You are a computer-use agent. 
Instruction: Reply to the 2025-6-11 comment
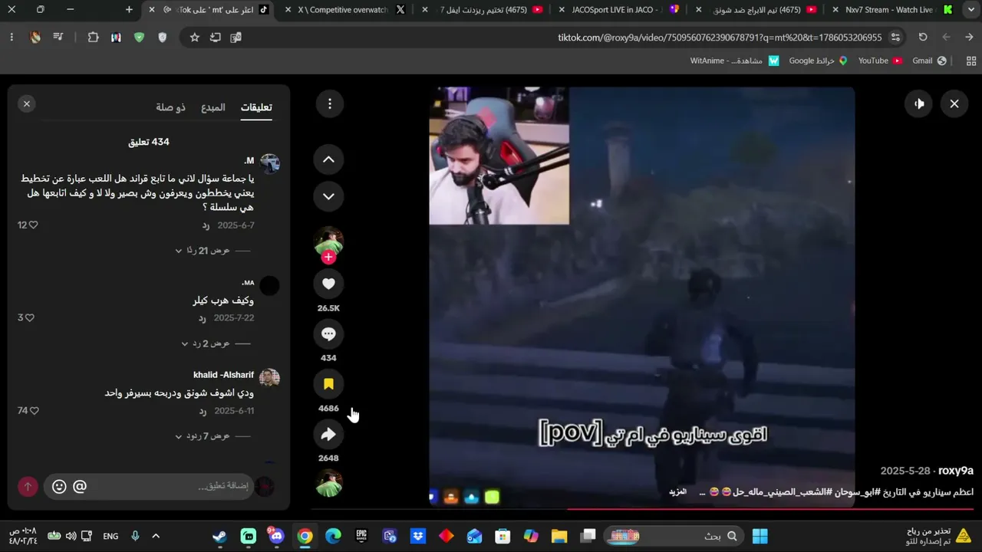tap(203, 411)
